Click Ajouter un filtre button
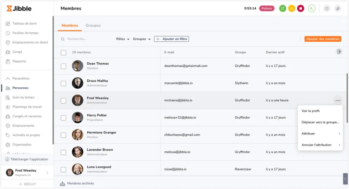349x189 pixels. click(171, 39)
